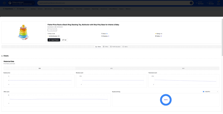Click the star icon beside Rating
This screenshot has height=114, width=223.
(x=156, y=34)
